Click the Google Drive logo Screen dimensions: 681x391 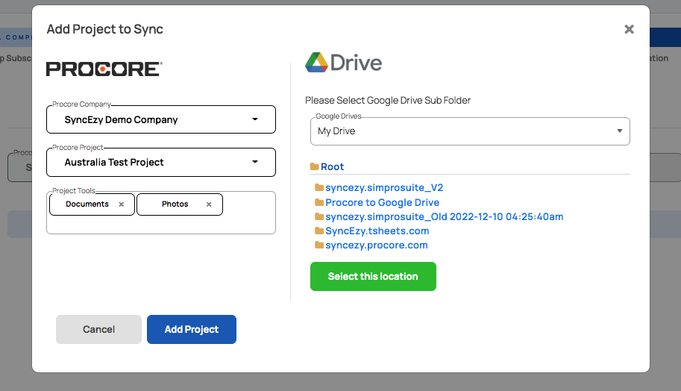pyautogui.click(x=344, y=63)
